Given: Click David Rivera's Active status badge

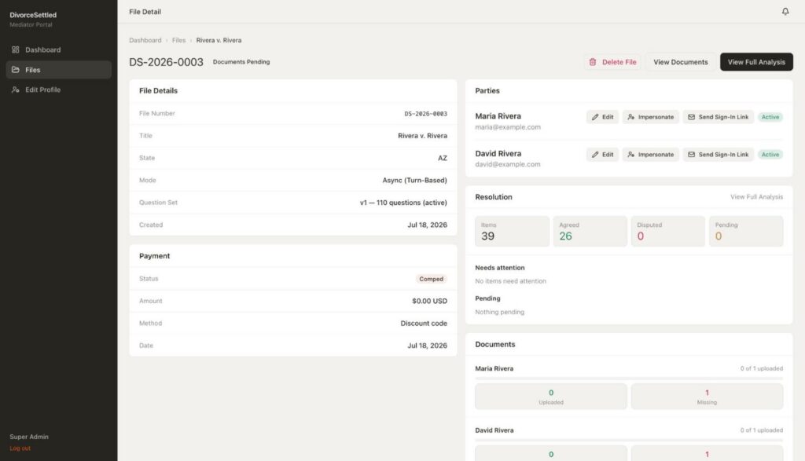Looking at the screenshot, I should point(770,155).
